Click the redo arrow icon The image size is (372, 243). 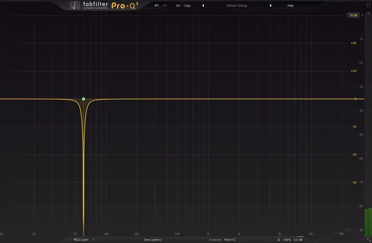[x=164, y=6]
